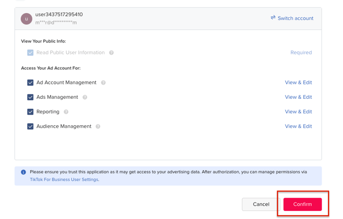Confirm the authorization with Confirm button
The height and width of the screenshot is (219, 343).
tap(303, 205)
